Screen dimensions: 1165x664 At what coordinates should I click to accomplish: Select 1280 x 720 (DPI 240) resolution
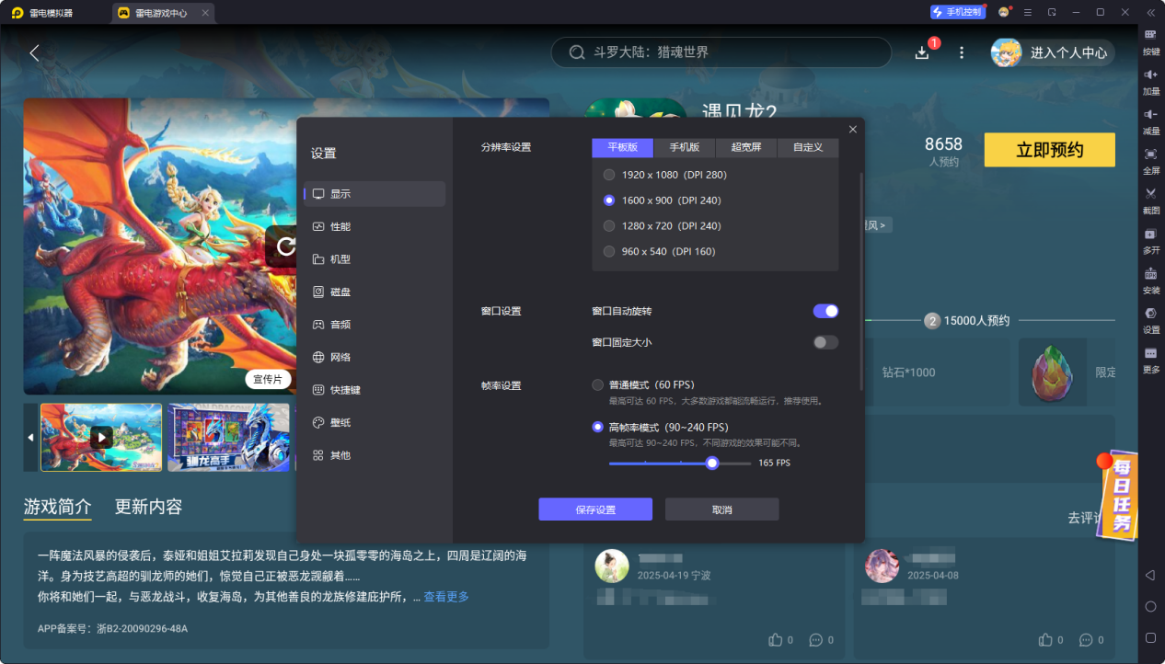click(x=662, y=226)
